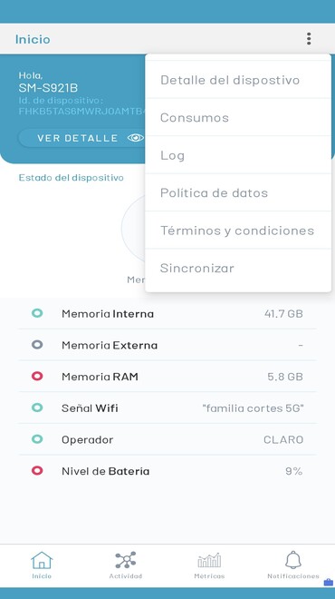This screenshot has width=335, height=599.
Task: Open the Notificaciones bell icon
Action: 293,560
